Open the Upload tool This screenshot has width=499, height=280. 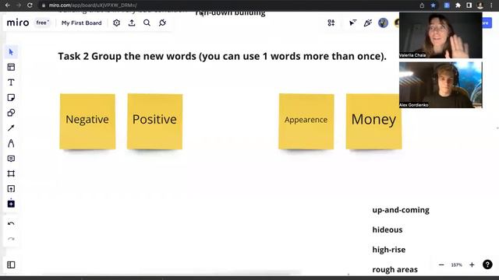tap(11, 189)
